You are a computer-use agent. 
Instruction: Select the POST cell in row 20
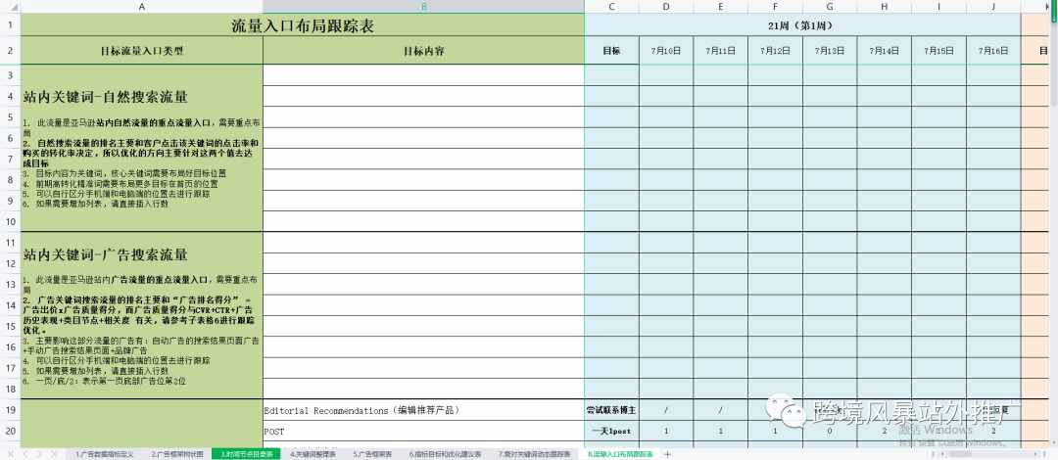424,431
